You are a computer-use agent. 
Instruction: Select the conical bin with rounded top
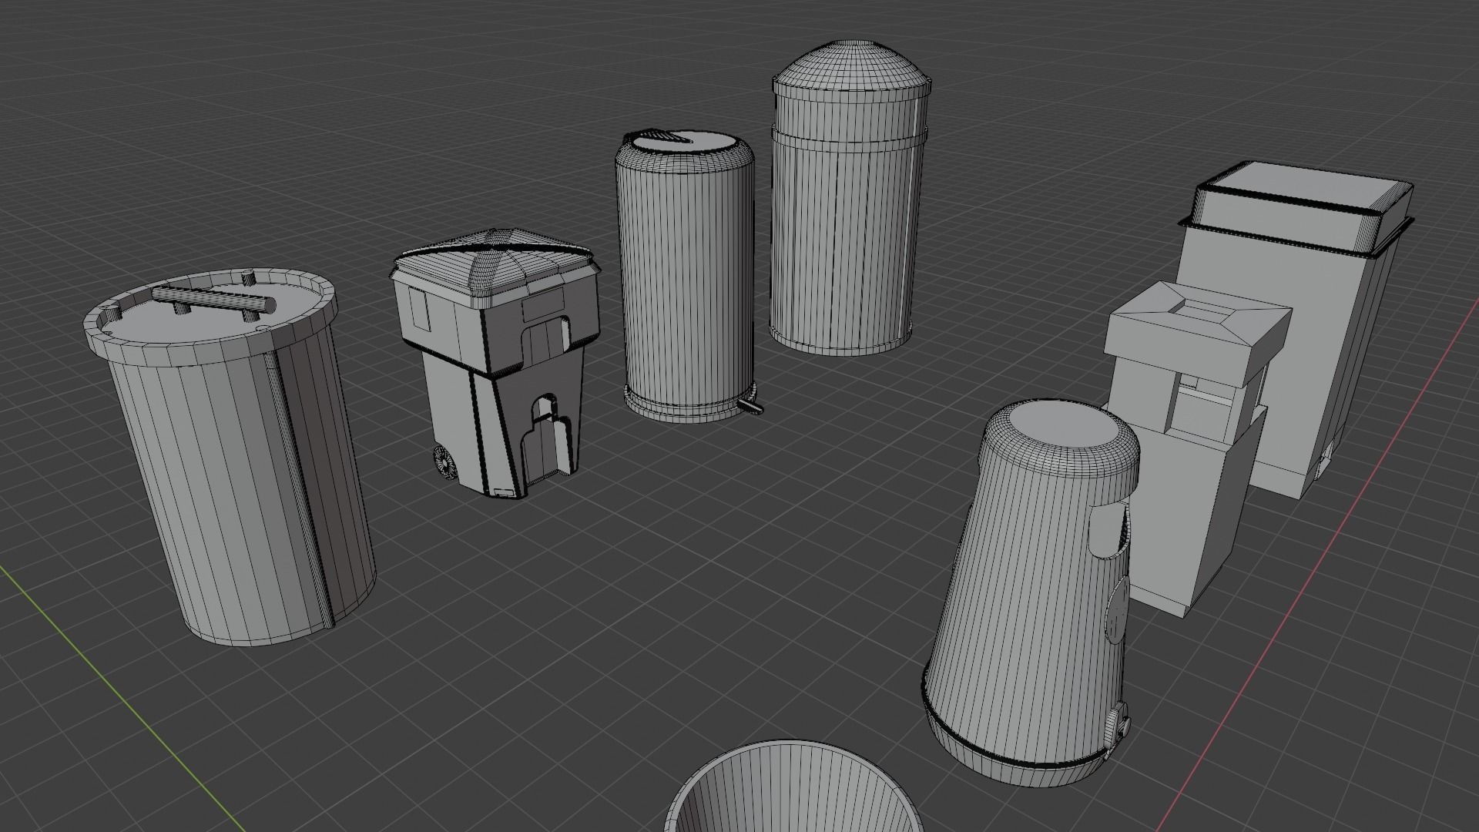pos(1032,593)
